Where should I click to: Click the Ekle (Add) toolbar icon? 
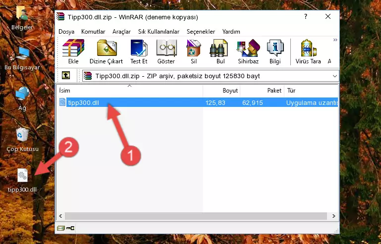73,51
